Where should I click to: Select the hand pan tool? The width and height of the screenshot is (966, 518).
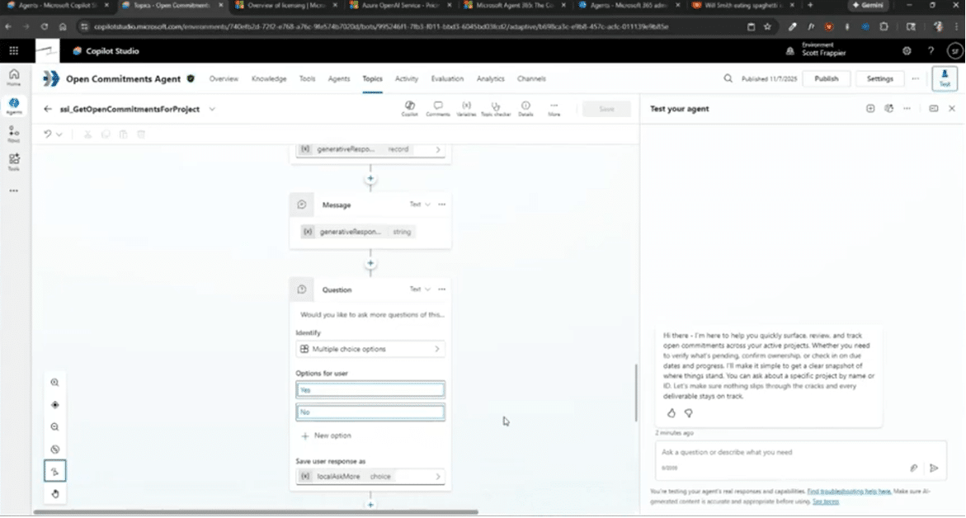(55, 494)
